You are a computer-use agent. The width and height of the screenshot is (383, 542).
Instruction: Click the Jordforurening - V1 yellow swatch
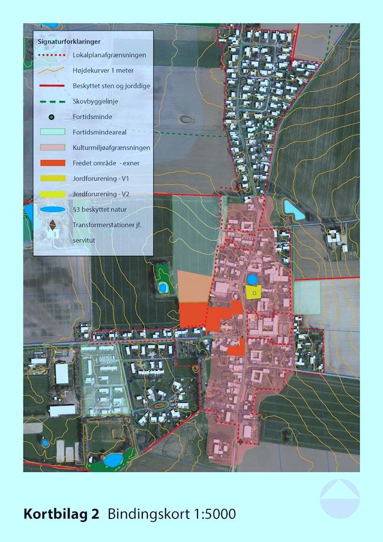pyautogui.click(x=52, y=178)
